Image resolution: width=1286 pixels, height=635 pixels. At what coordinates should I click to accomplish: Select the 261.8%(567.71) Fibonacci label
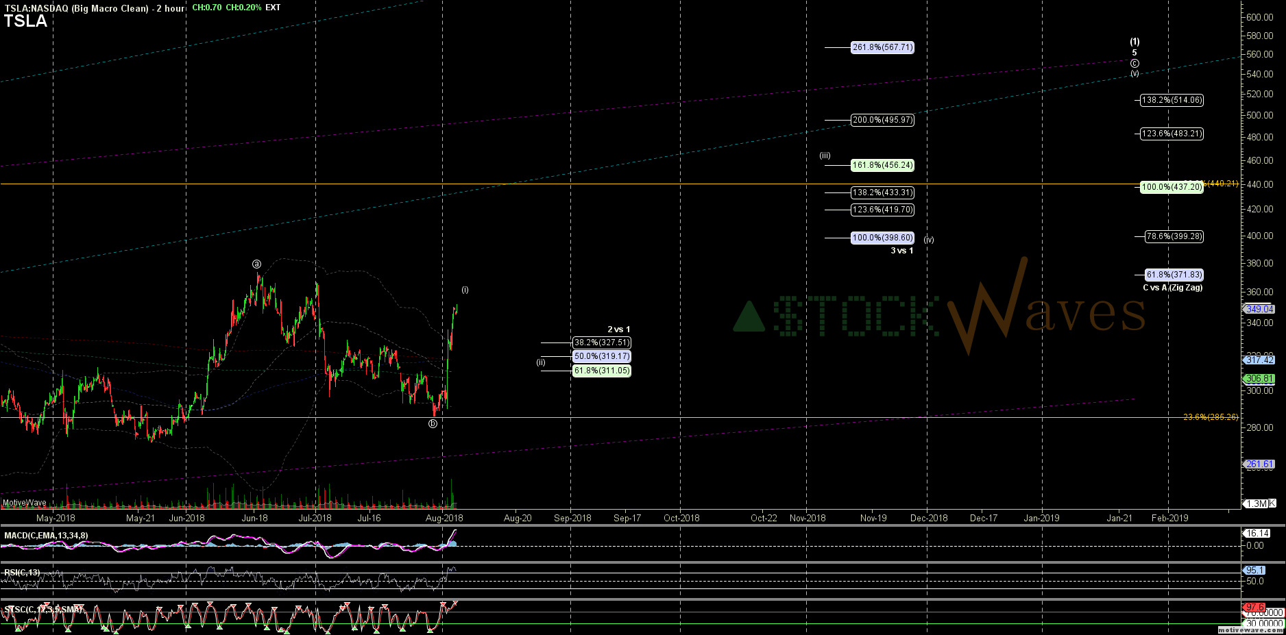click(x=882, y=47)
